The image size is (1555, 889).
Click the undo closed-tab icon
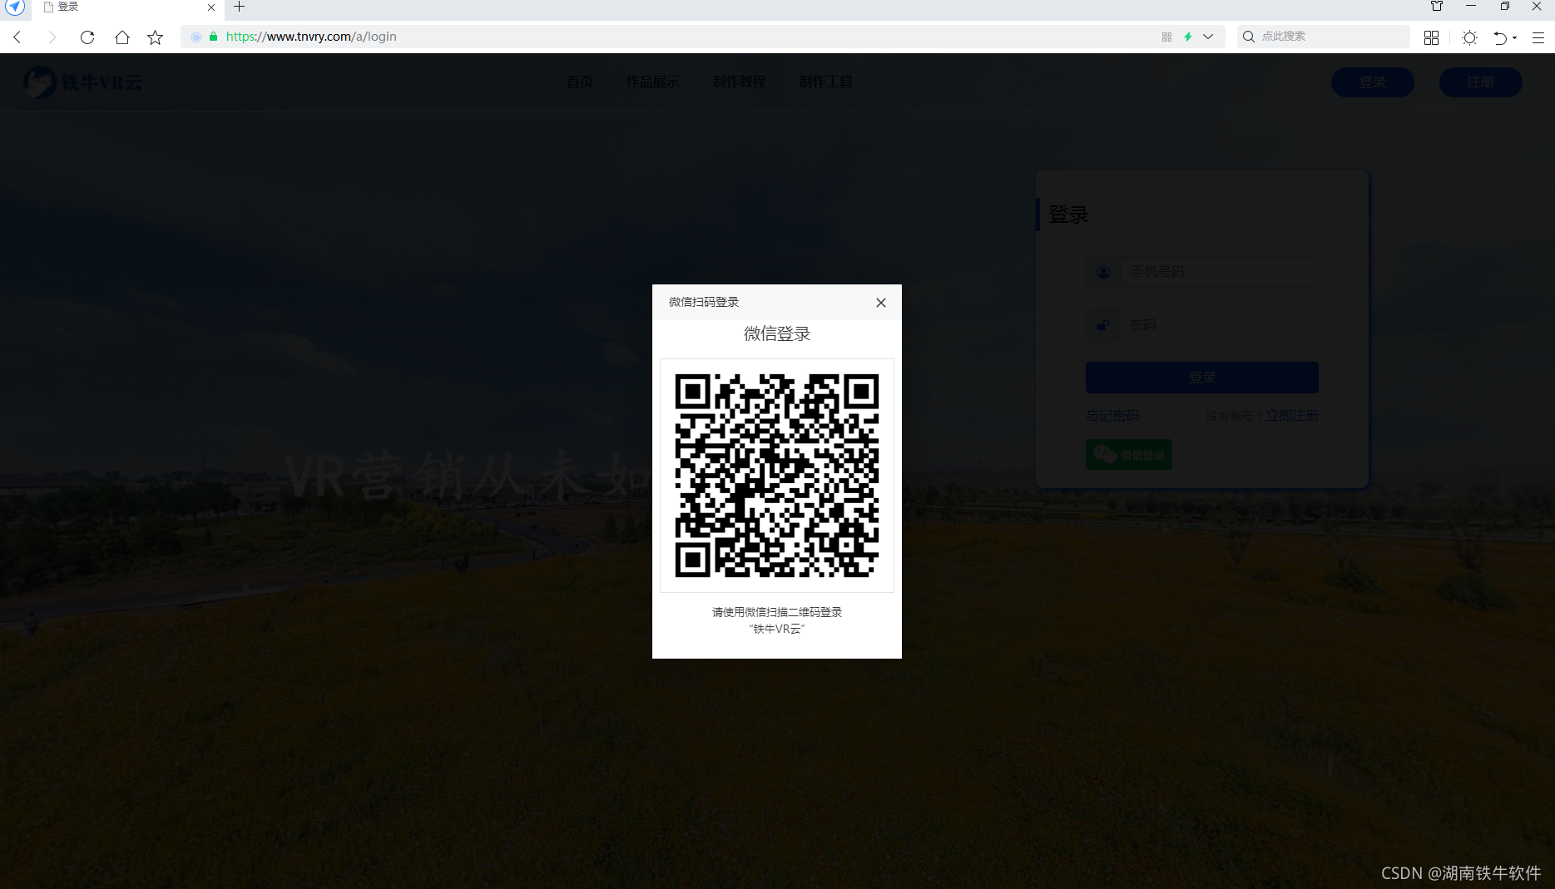click(x=1500, y=37)
